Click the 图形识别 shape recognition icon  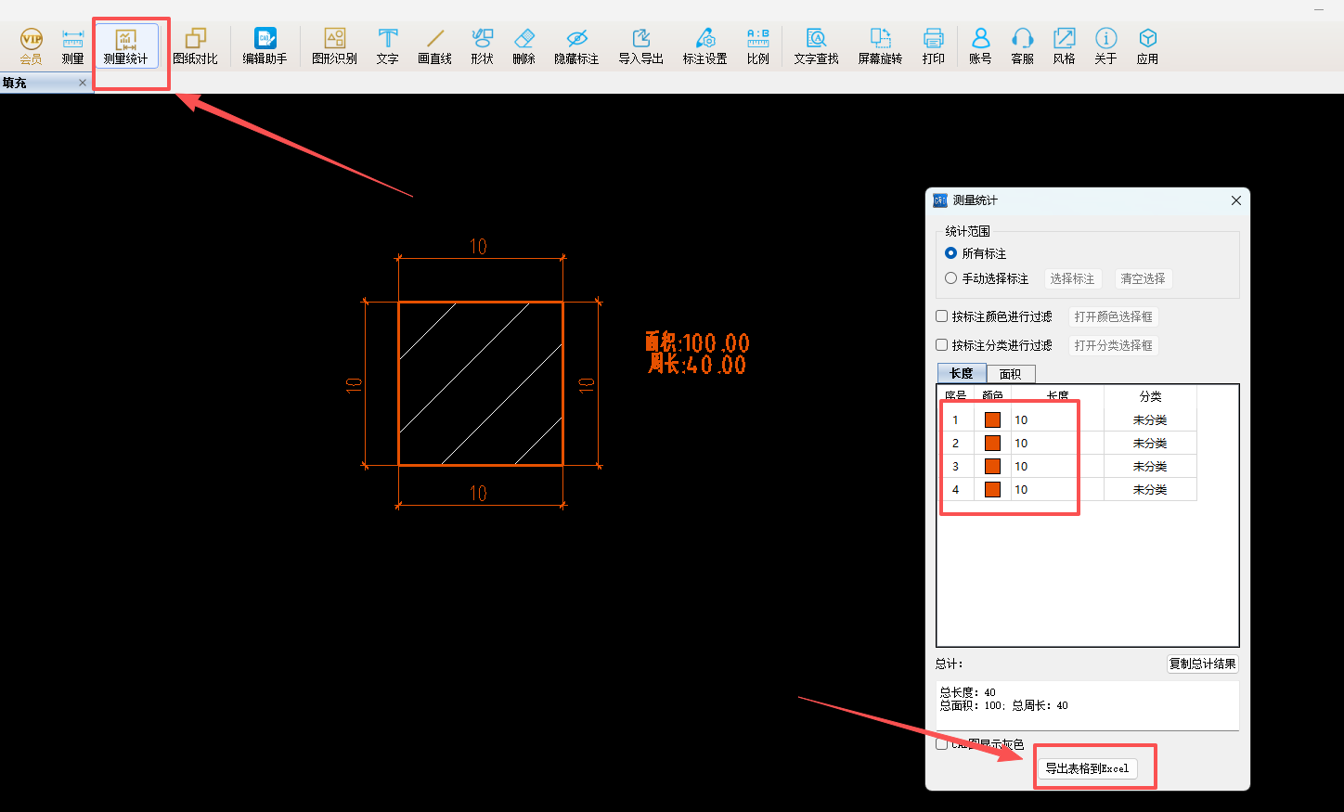[334, 45]
